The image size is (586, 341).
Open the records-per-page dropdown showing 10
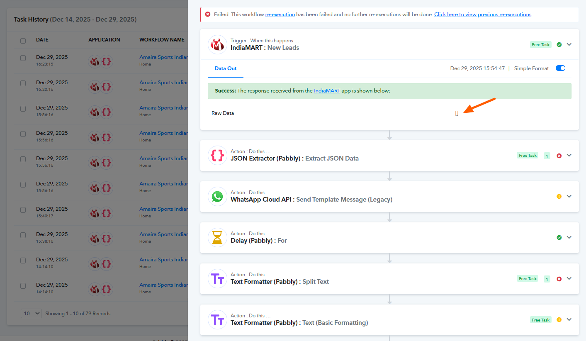[31, 314]
